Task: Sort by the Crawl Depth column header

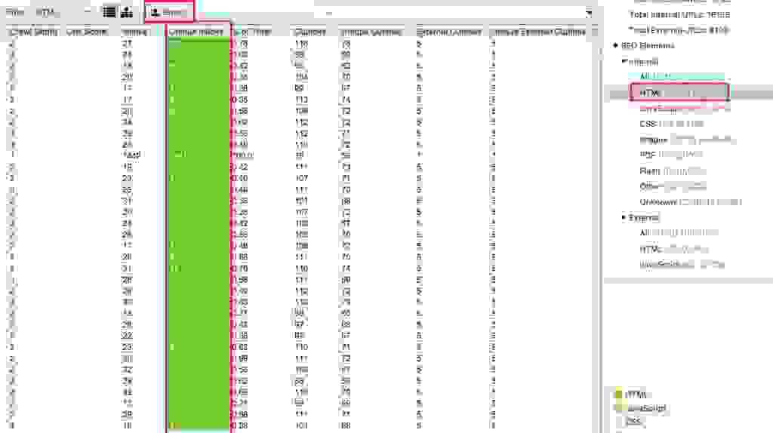Action: click(35, 32)
